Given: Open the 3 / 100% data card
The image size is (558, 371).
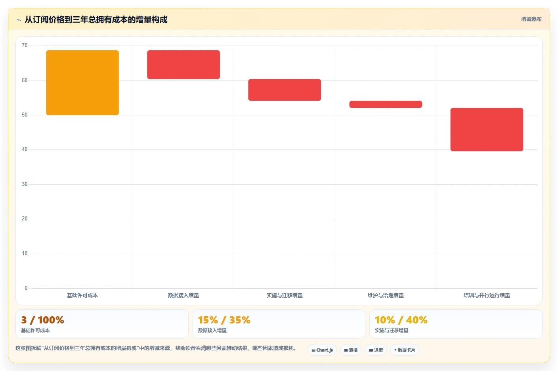Looking at the screenshot, I should [102, 324].
